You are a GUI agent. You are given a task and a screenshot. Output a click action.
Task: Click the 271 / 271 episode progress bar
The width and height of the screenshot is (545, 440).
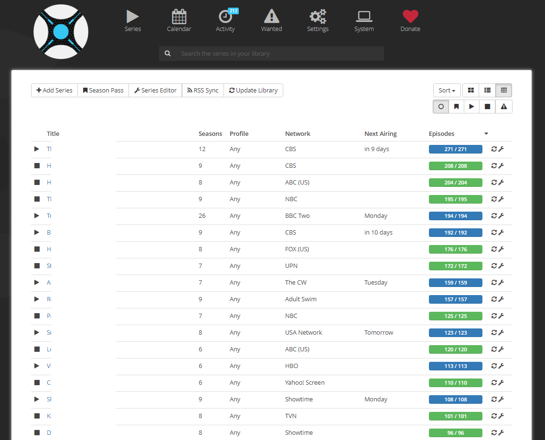coord(455,149)
